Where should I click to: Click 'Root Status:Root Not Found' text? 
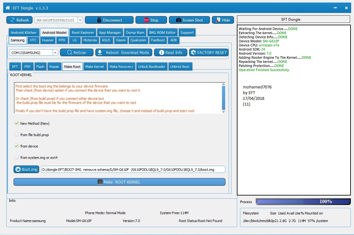point(201,221)
